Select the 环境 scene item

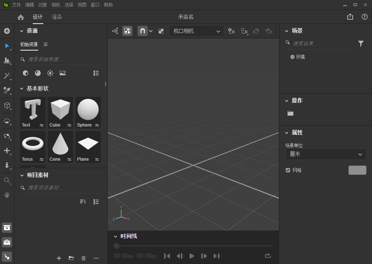pyautogui.click(x=298, y=57)
